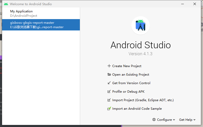Expand the Get Help dropdown
Screen dimensions: 203x127
(187, 120)
